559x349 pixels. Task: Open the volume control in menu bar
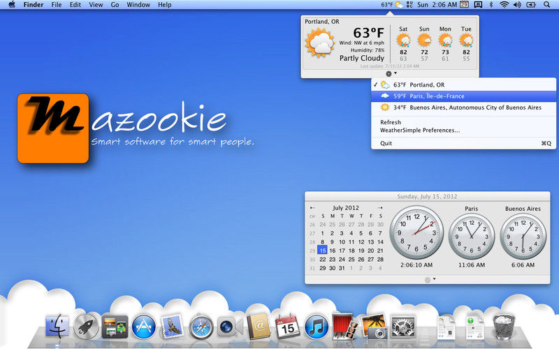click(x=517, y=5)
